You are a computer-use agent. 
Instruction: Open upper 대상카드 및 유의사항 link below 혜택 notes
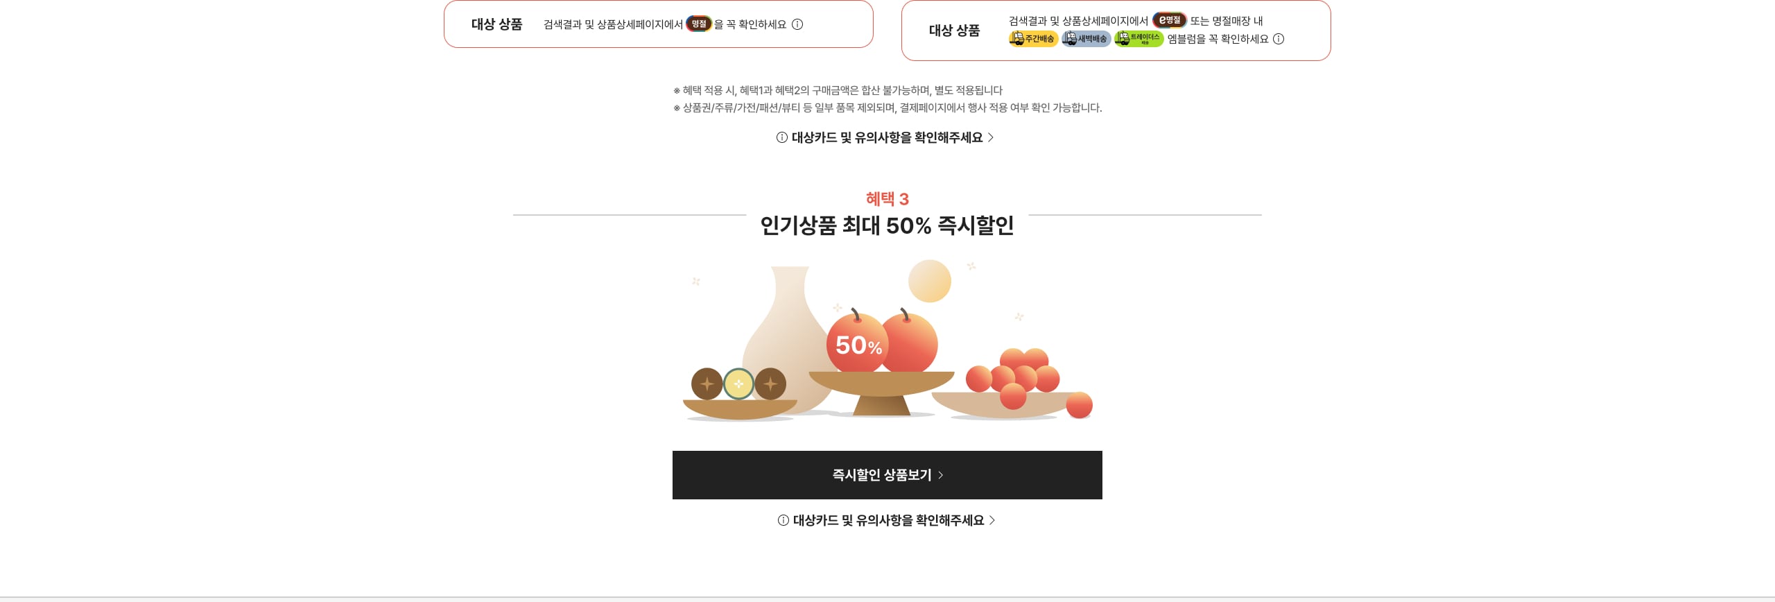(x=886, y=137)
